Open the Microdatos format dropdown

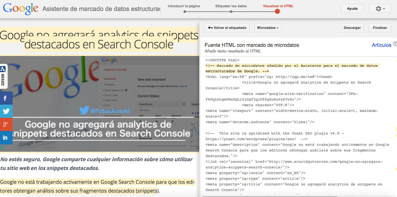(268, 28)
